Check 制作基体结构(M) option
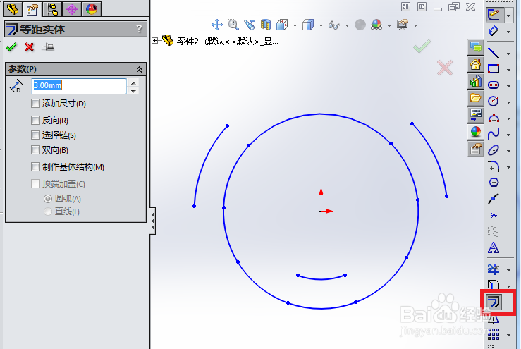This screenshot has height=349, width=521. pos(35,166)
